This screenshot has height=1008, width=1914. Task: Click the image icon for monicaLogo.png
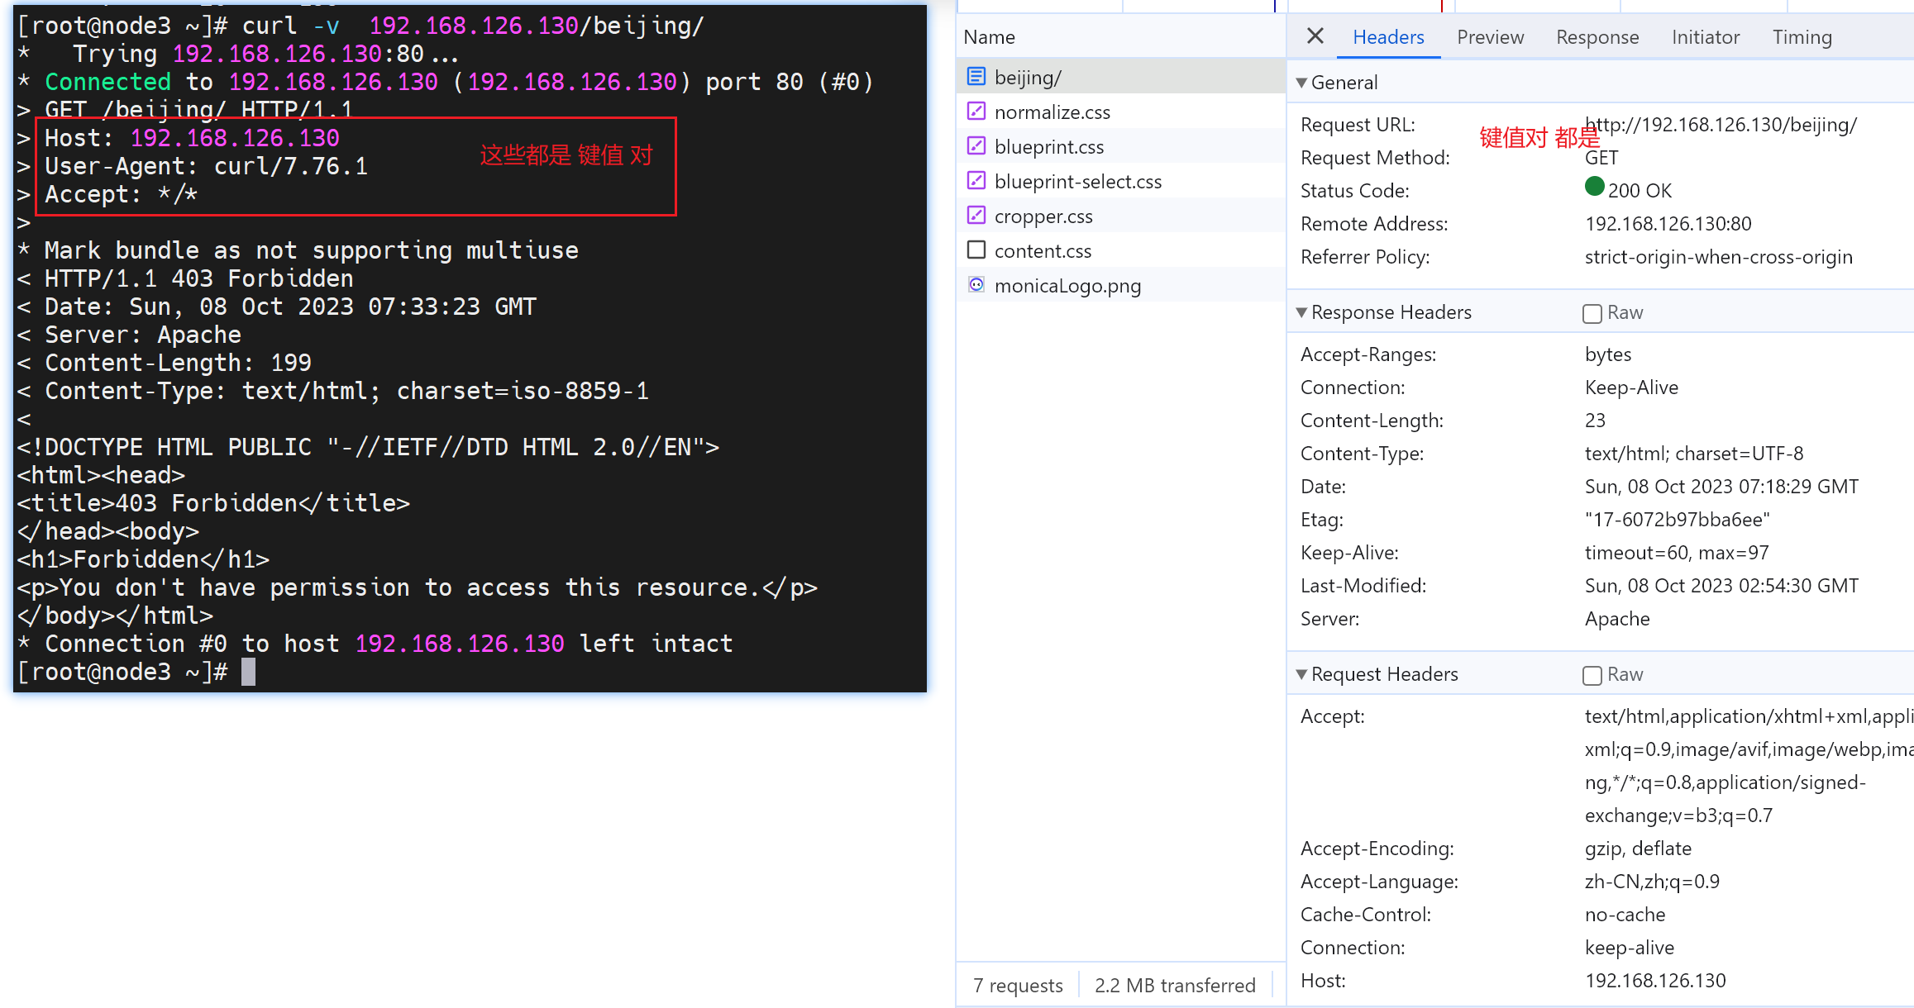976,285
